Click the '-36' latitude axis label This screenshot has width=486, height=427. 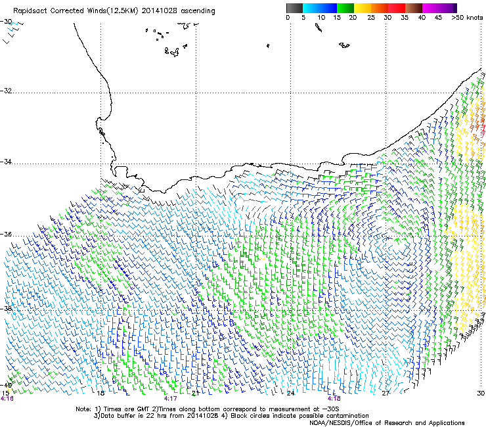click(x=6, y=234)
